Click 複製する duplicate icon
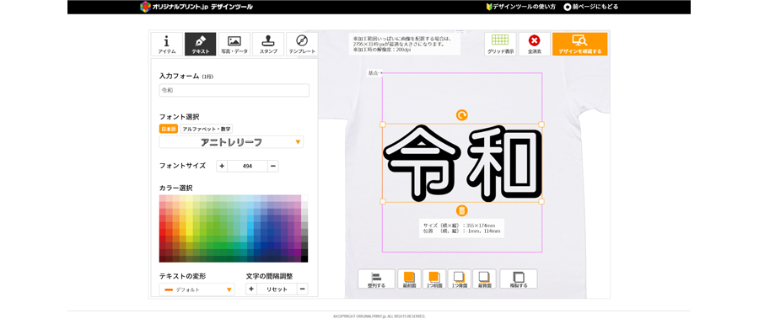The image size is (759, 329). pos(519,279)
